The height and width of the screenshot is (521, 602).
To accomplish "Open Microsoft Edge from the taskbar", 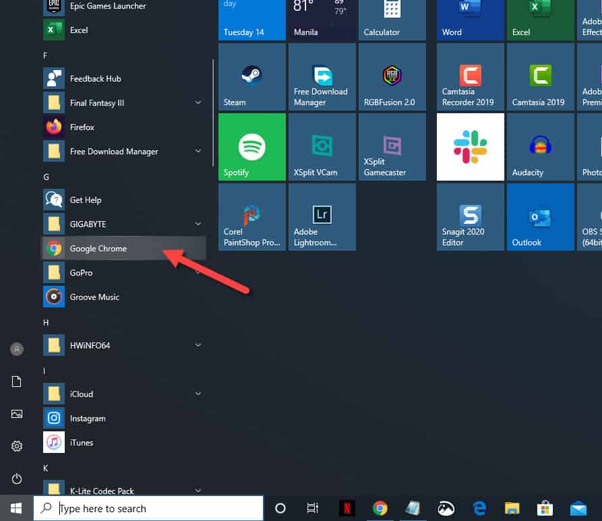I will [x=479, y=508].
